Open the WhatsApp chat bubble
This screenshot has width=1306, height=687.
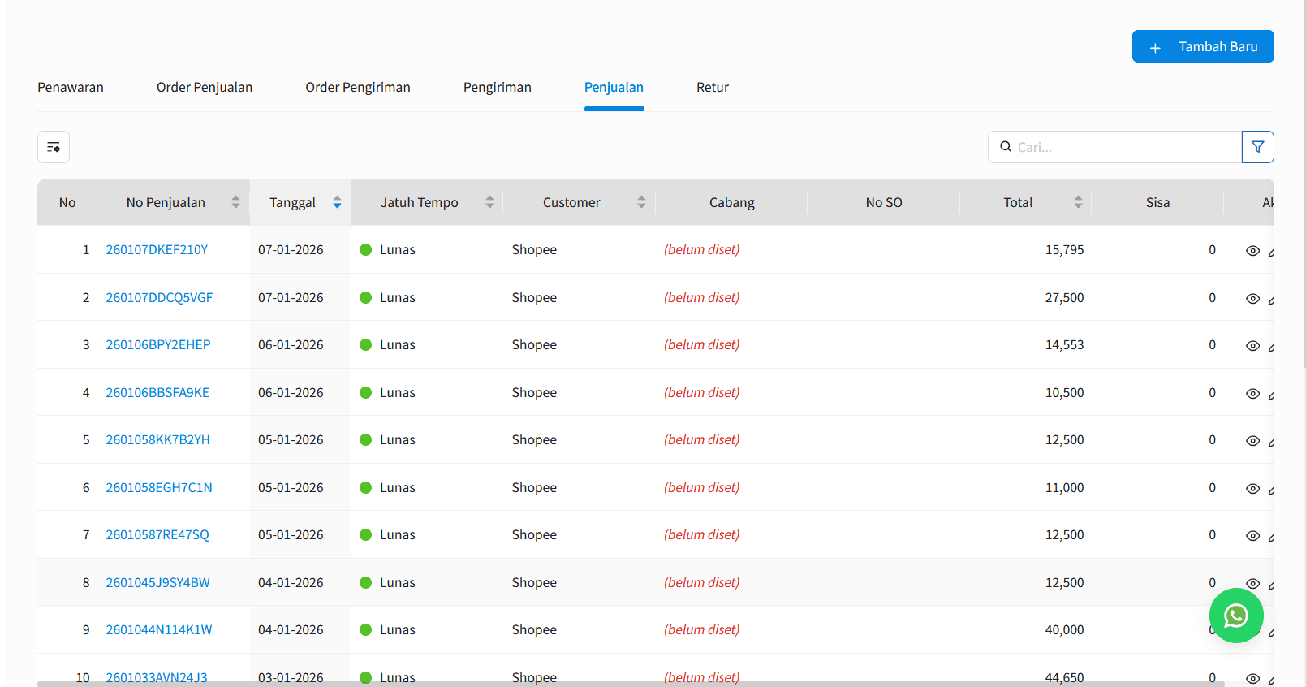pyautogui.click(x=1235, y=616)
